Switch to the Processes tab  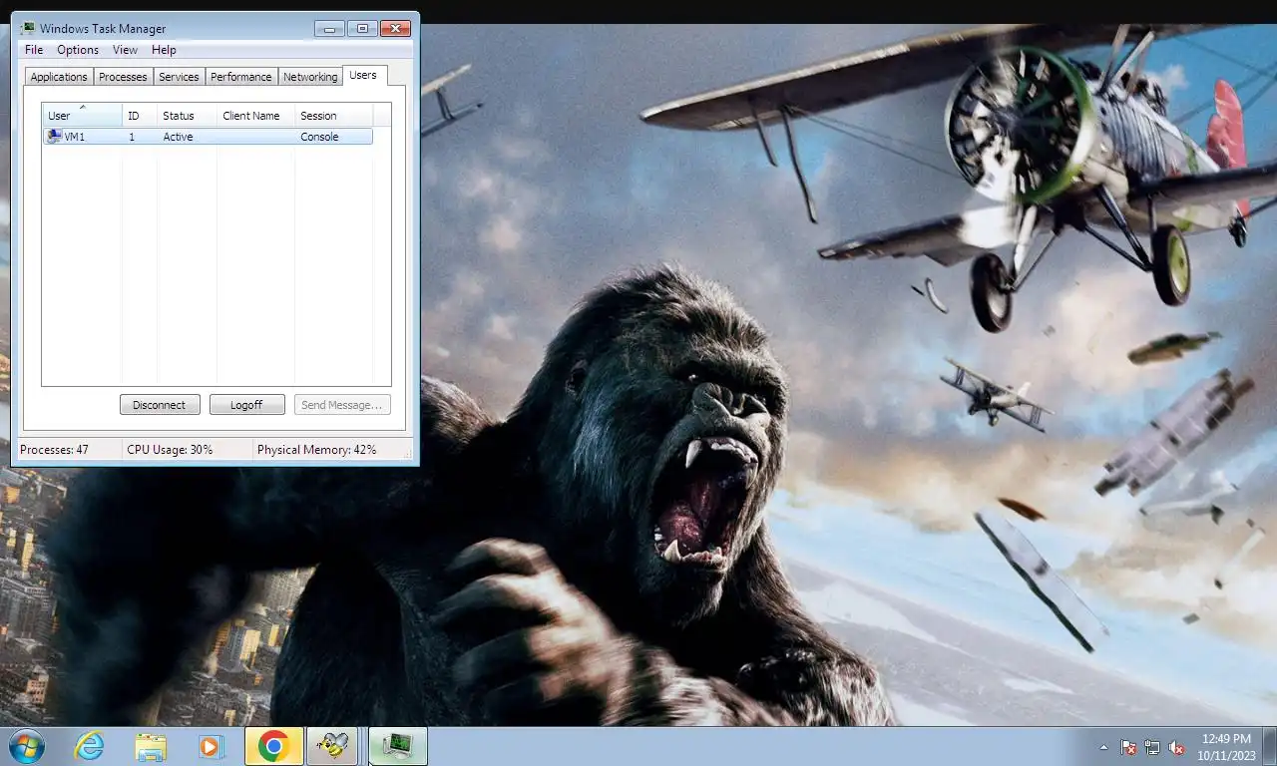pos(123,77)
